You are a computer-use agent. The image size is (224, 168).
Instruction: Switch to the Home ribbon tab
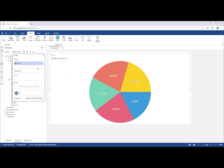22,33
